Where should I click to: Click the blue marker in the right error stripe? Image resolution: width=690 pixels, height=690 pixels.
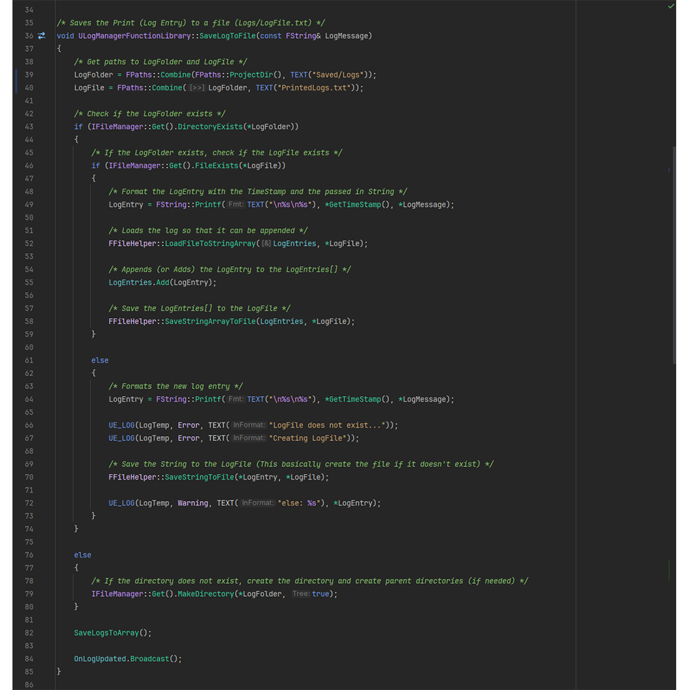pos(669,170)
